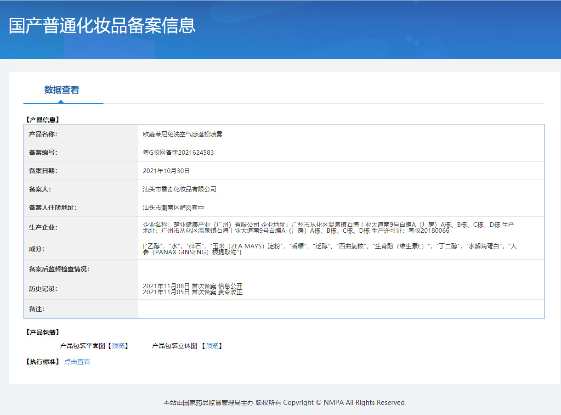Preview the 产品包装立体图 image link

[x=212, y=346]
